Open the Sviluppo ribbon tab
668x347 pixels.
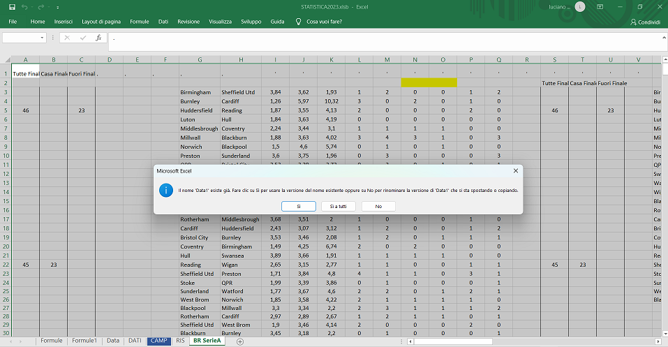(x=251, y=22)
